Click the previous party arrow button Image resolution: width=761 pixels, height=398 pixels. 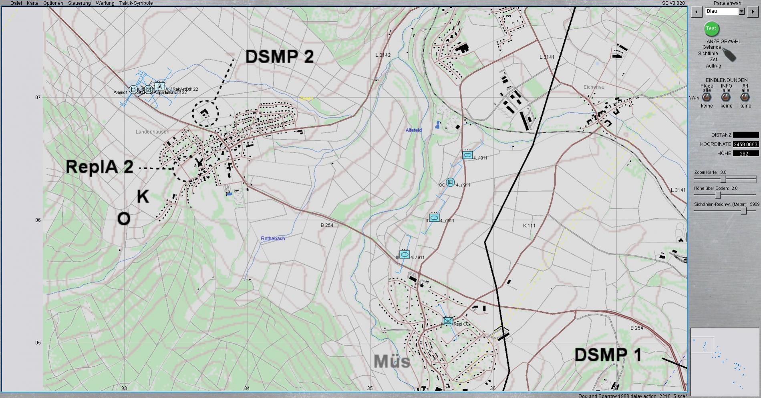click(x=697, y=12)
